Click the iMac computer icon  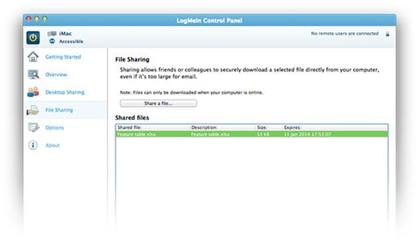tap(52, 34)
